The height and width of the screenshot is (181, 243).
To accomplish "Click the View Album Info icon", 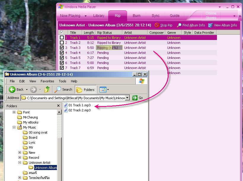I will (210, 25).
